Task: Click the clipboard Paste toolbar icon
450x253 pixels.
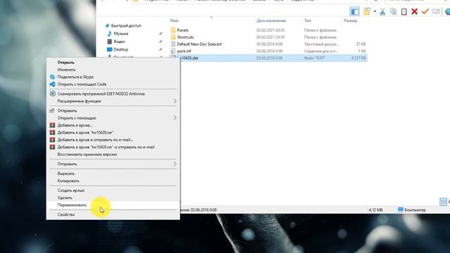Action: pyautogui.click(x=404, y=11)
